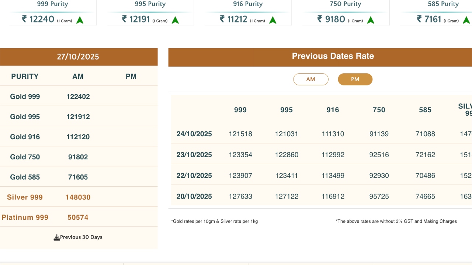Viewport: 472px width, 265px height.
Task: Click the 585 column header
Action: point(425,110)
